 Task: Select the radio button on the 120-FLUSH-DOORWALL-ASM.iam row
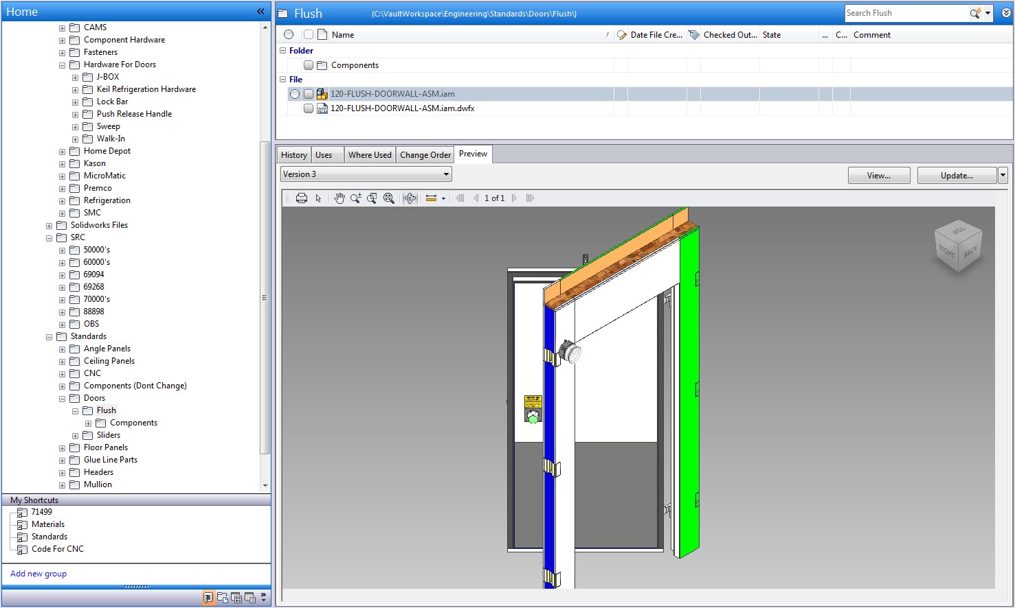tap(294, 93)
